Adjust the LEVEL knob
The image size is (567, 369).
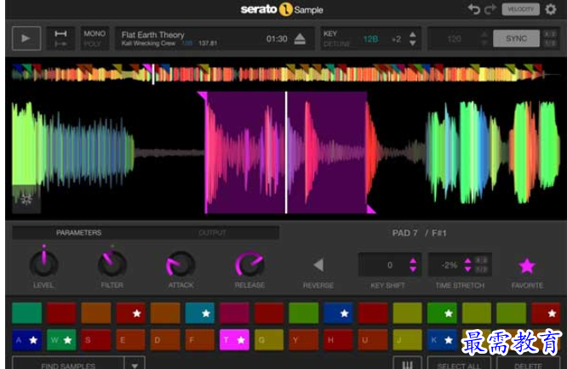coord(43,264)
